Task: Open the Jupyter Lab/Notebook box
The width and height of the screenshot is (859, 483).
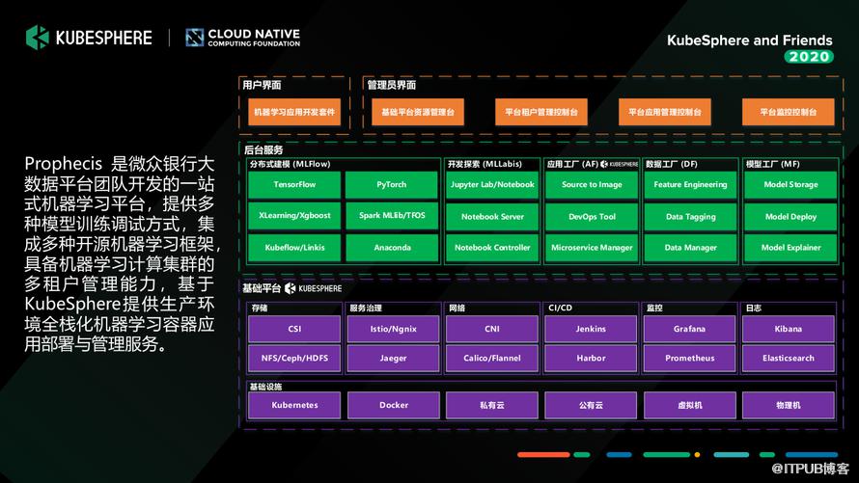Action: click(x=492, y=185)
